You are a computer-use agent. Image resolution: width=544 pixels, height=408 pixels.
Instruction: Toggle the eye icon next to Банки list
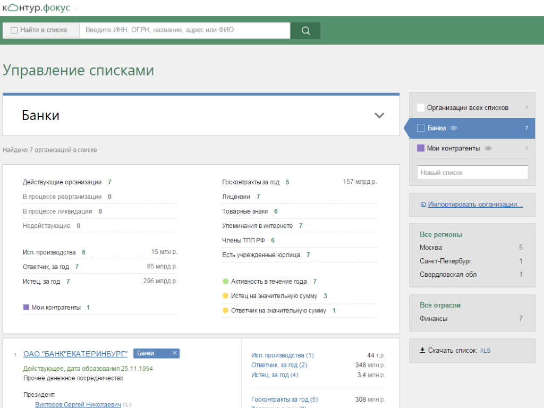[x=454, y=128]
